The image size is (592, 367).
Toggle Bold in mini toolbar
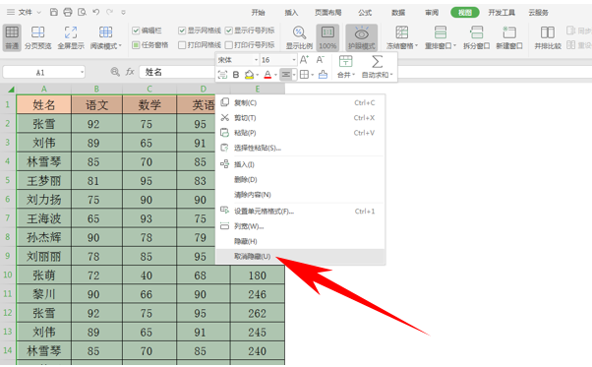(x=236, y=75)
